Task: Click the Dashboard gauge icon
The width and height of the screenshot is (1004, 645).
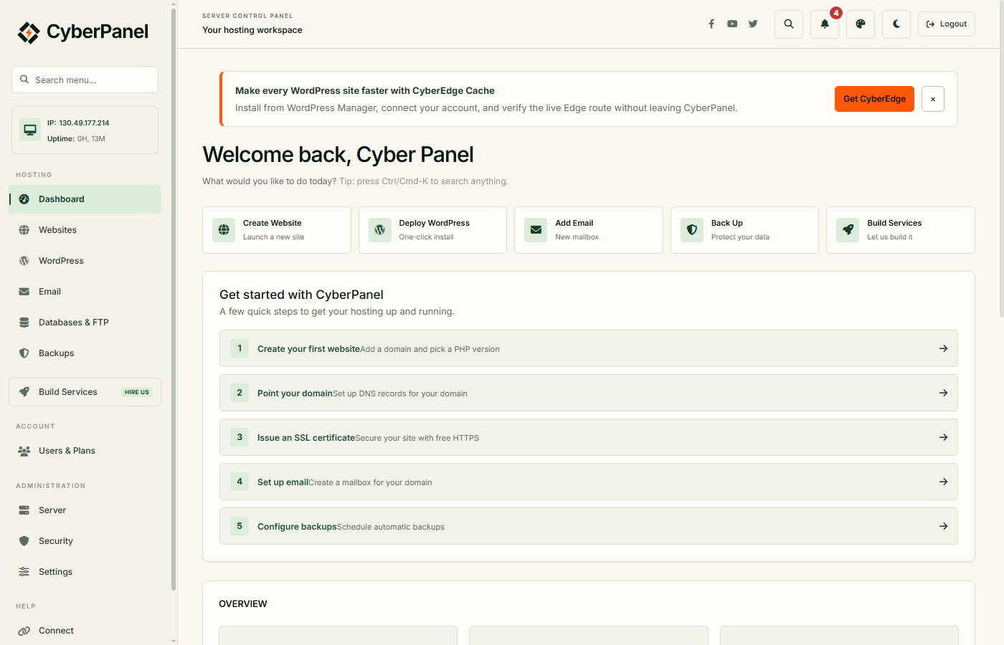Action: (x=24, y=199)
